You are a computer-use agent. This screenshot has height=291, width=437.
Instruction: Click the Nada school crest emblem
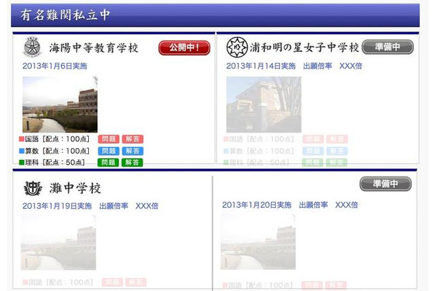pos(32,189)
